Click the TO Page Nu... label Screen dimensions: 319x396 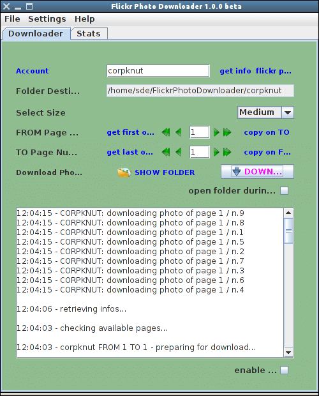click(x=47, y=153)
